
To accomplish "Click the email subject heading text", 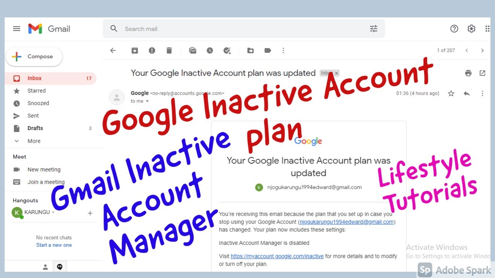I will (x=223, y=73).
